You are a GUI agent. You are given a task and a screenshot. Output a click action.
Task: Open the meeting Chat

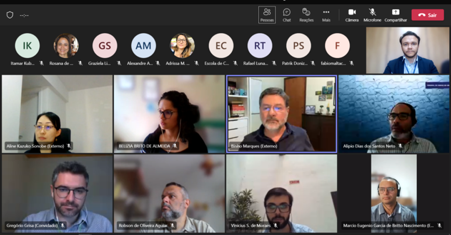point(287,15)
